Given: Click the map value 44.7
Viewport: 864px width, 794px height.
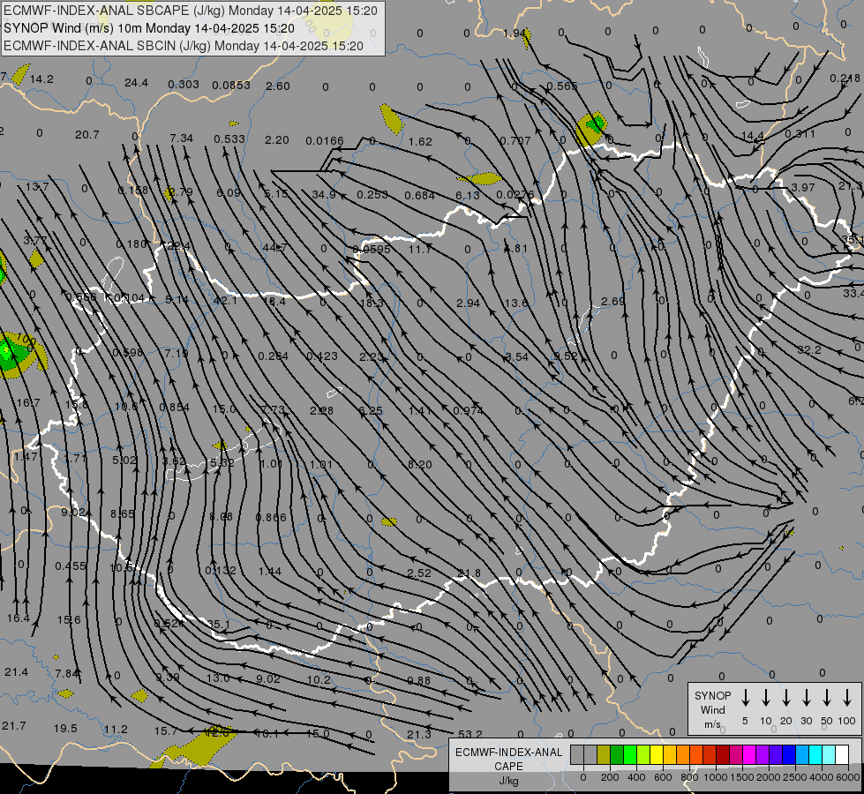Looking at the screenshot, I should click(x=274, y=247).
